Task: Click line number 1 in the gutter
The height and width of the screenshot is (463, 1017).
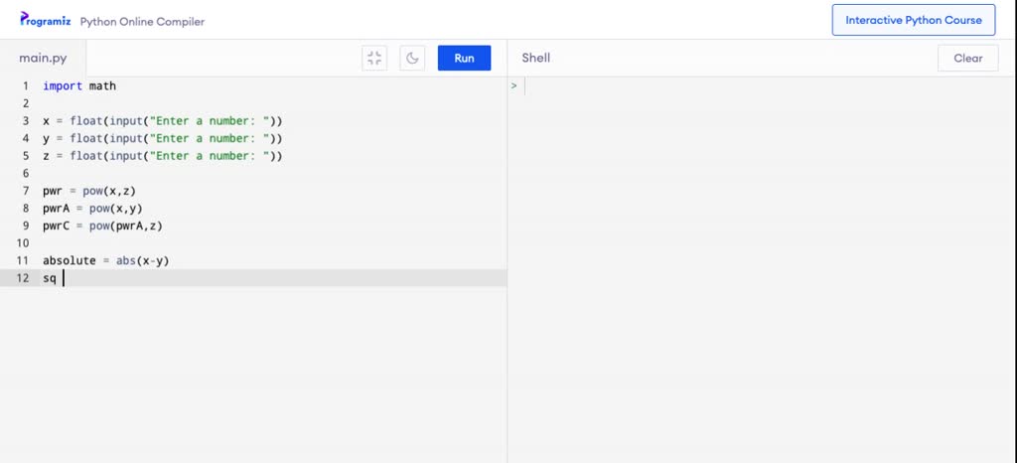Action: (x=25, y=85)
